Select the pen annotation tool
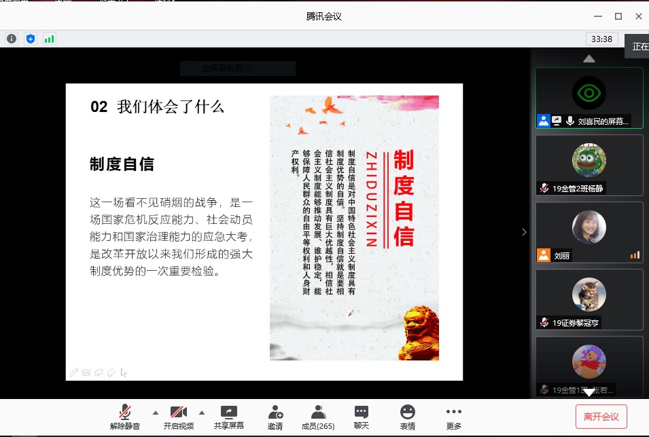The height and width of the screenshot is (437, 649). 74,372
